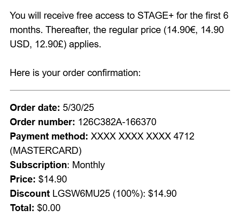Click the masked card number ending 4712
Screen dimensions: 240x221
142,136
